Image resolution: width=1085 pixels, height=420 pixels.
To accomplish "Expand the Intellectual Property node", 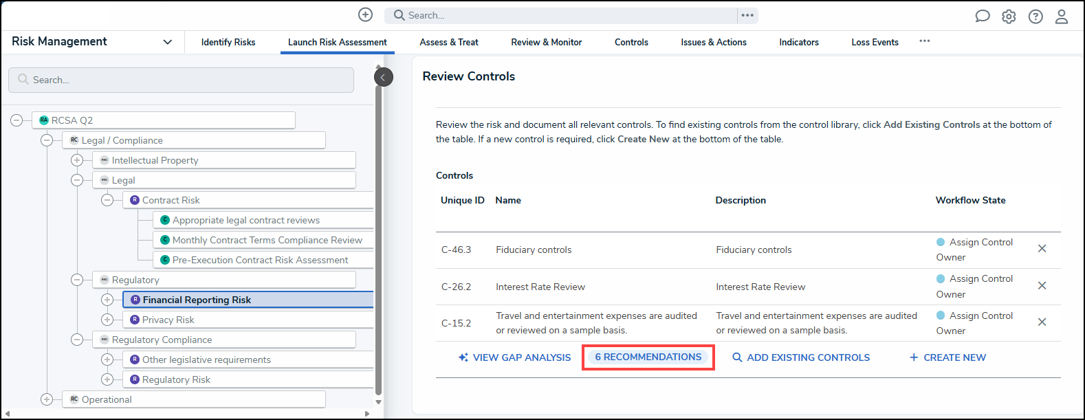I will tap(77, 160).
